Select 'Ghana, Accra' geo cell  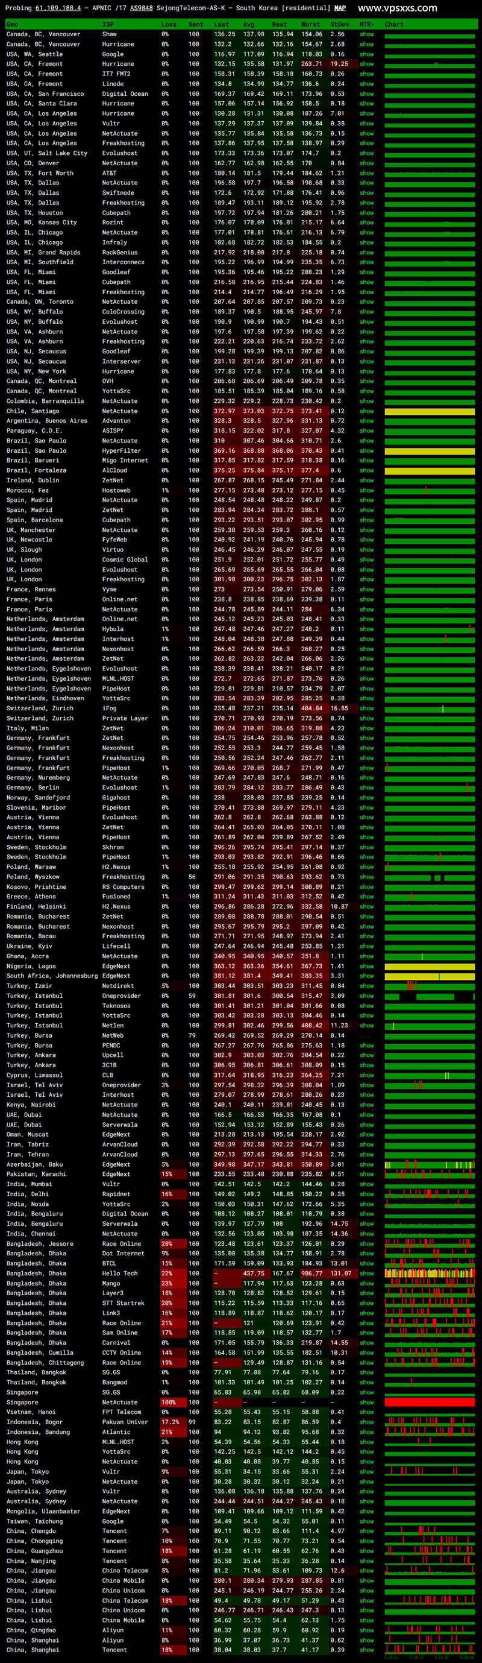click(x=27, y=956)
